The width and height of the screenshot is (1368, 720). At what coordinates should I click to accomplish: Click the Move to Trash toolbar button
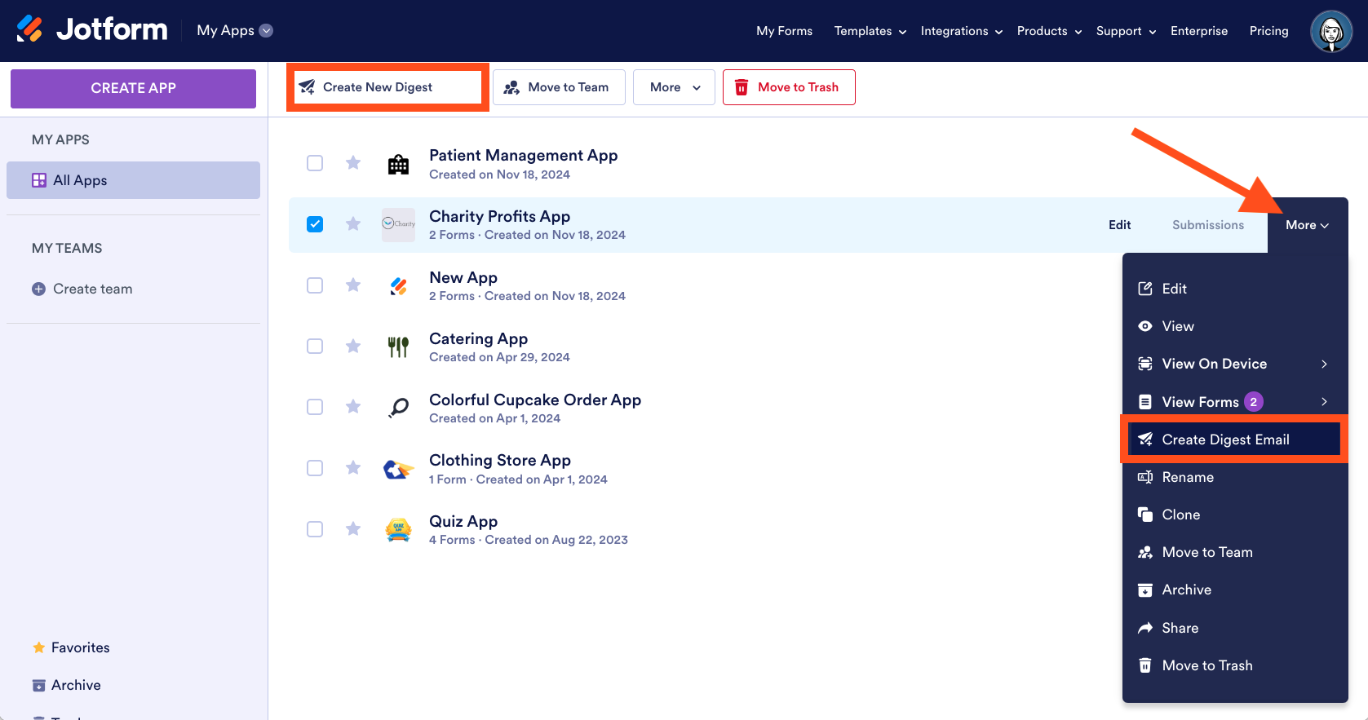[x=788, y=87]
